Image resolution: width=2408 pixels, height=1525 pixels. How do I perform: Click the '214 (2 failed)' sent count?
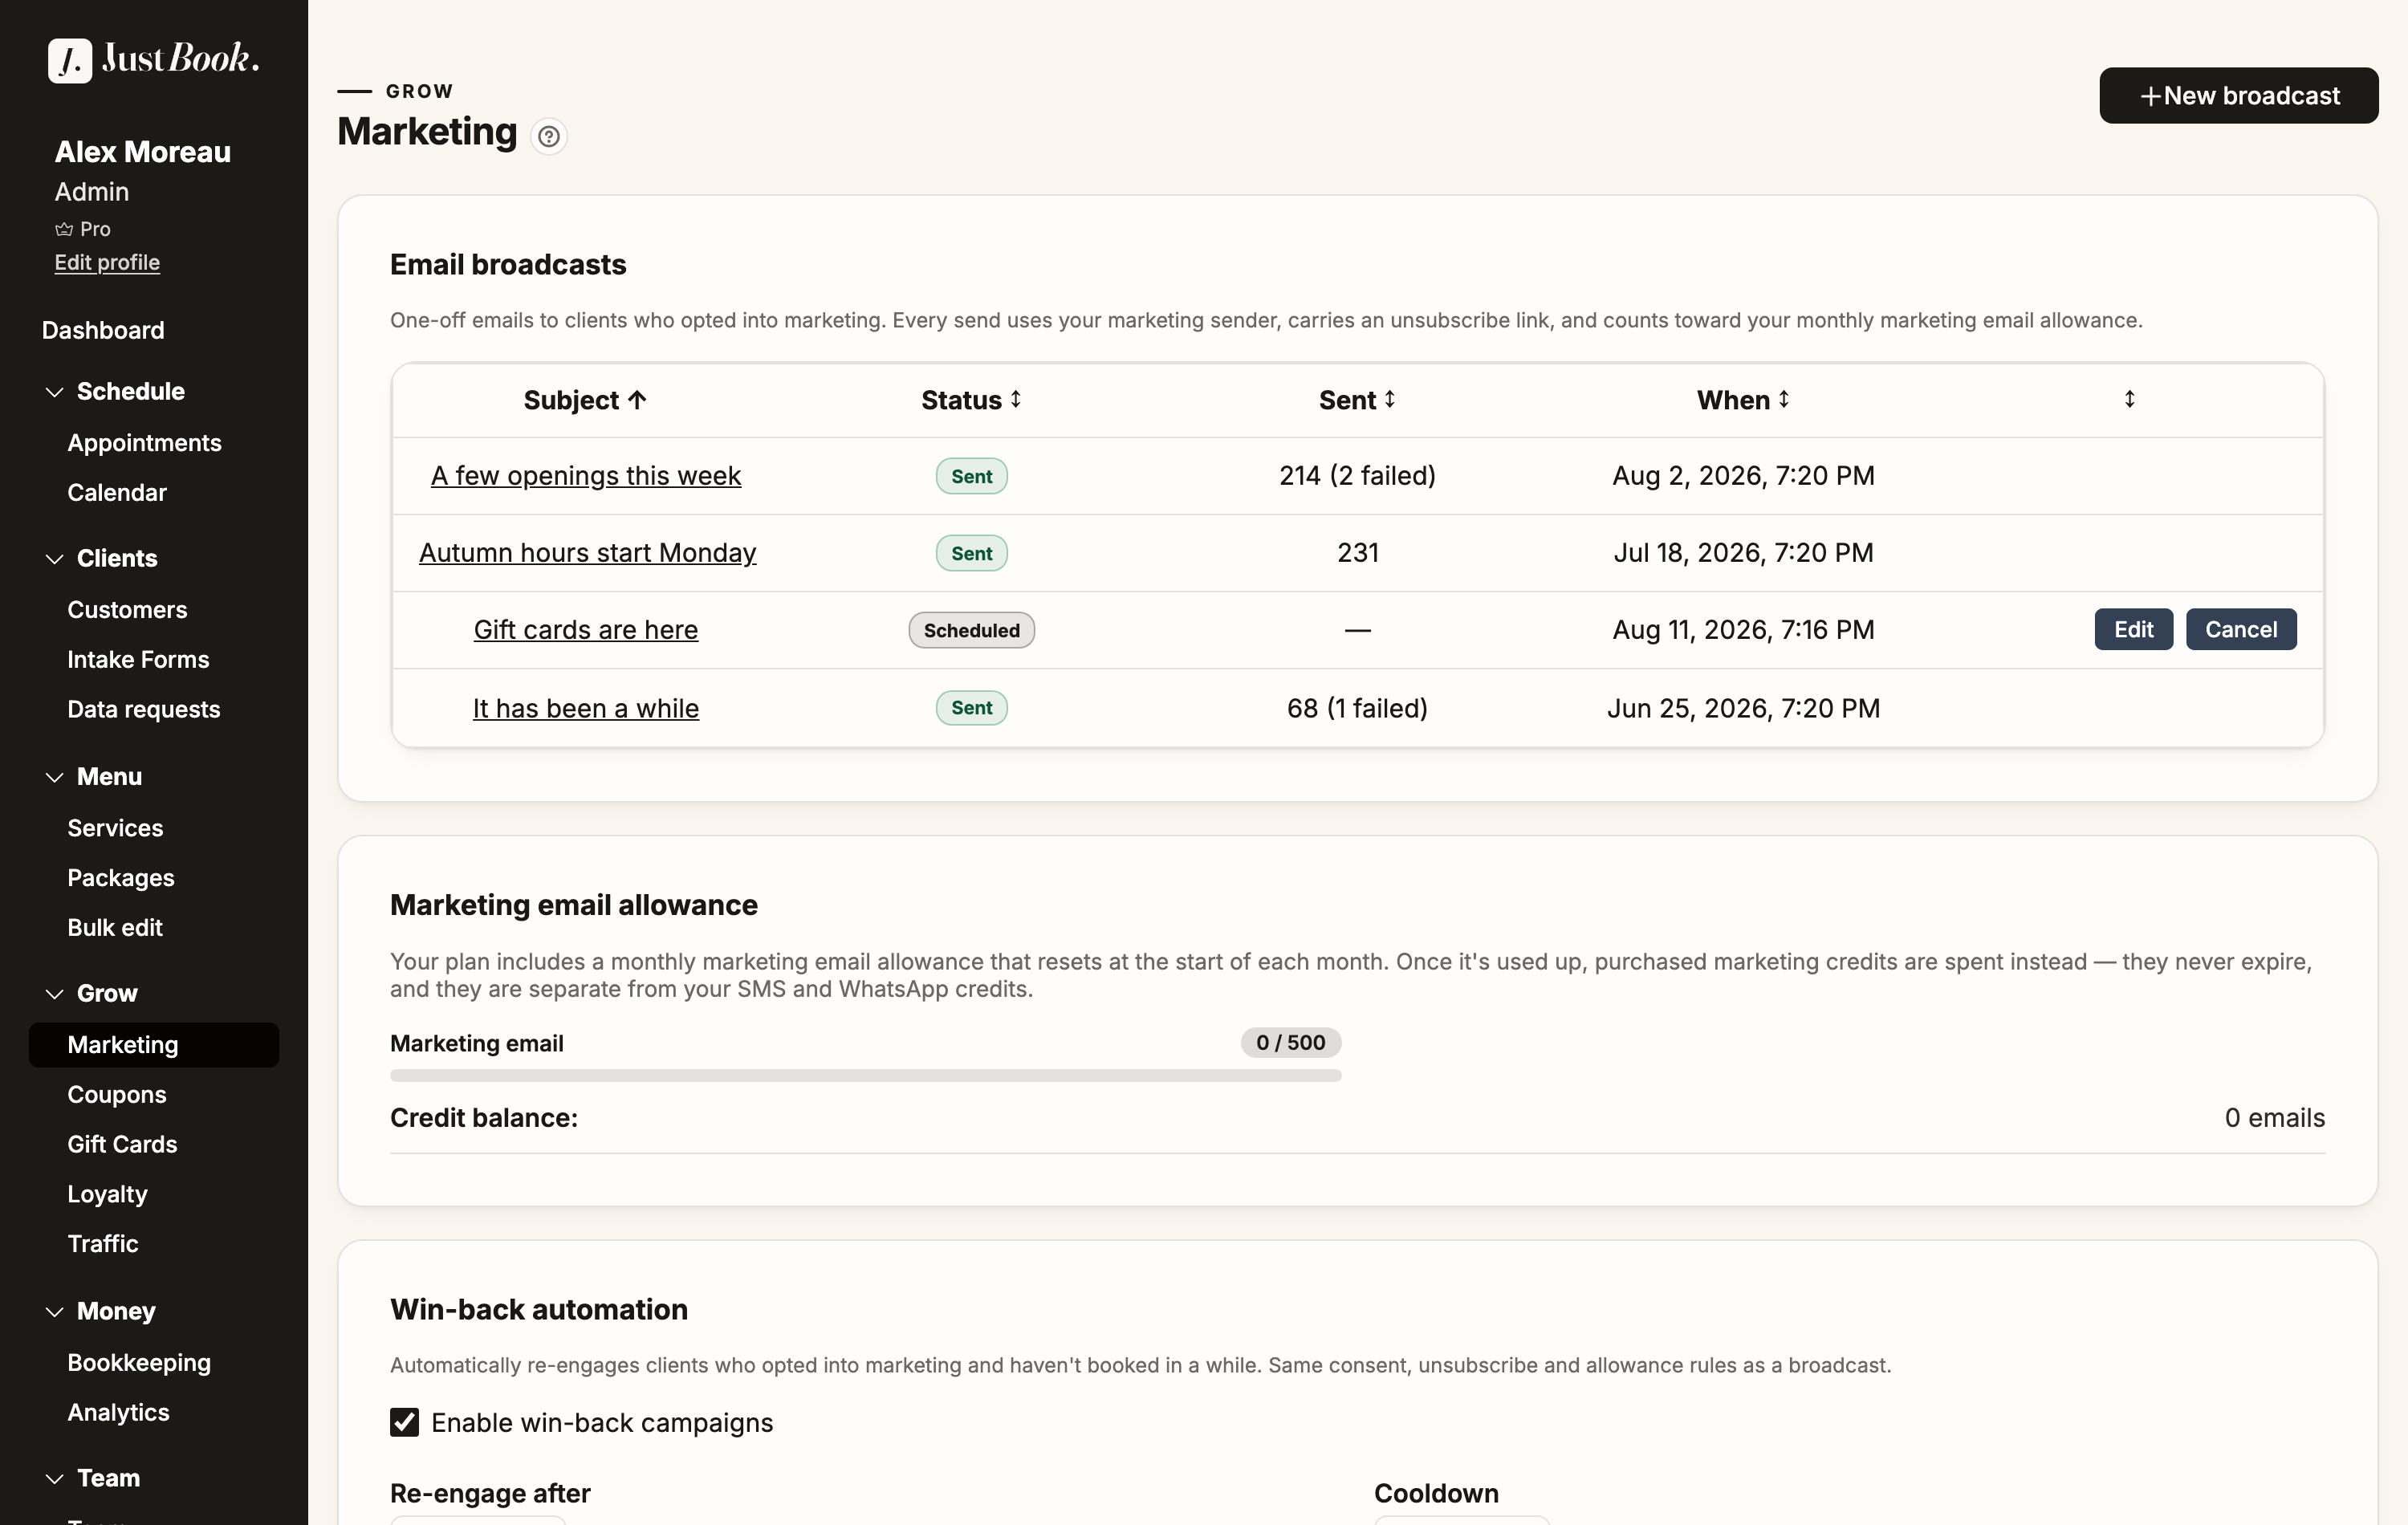coord(1357,476)
